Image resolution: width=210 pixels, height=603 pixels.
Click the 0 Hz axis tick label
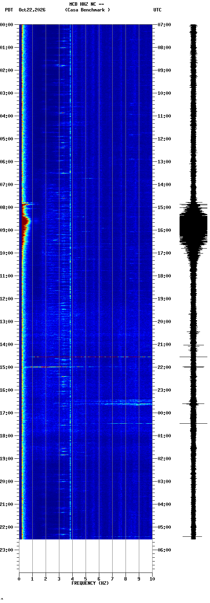[19, 579]
